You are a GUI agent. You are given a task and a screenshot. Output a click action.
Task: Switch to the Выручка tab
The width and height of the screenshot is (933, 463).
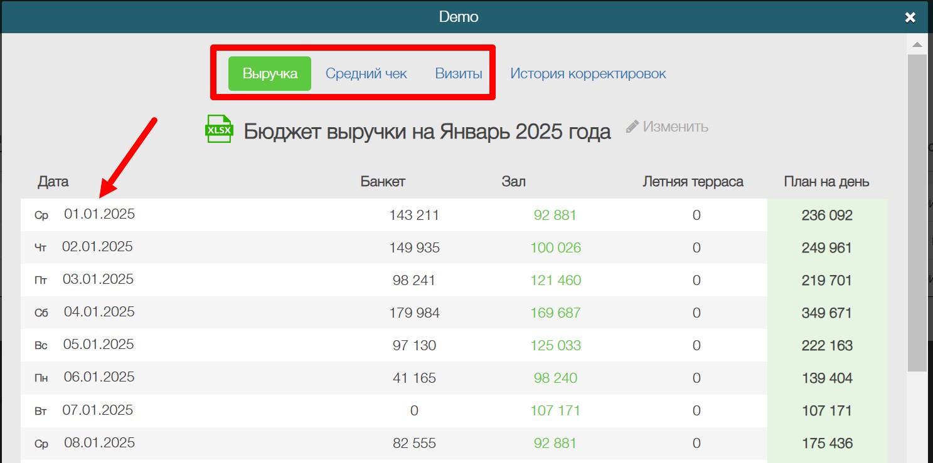pyautogui.click(x=270, y=73)
